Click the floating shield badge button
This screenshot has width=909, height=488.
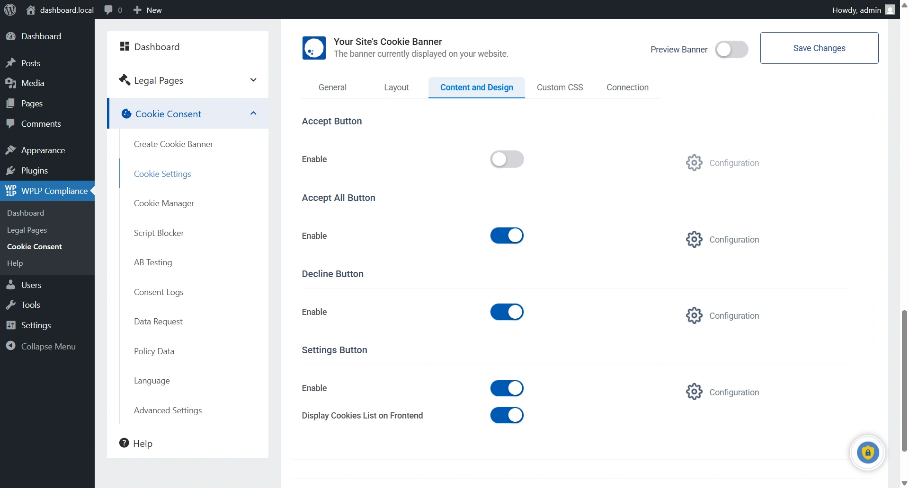point(868,453)
